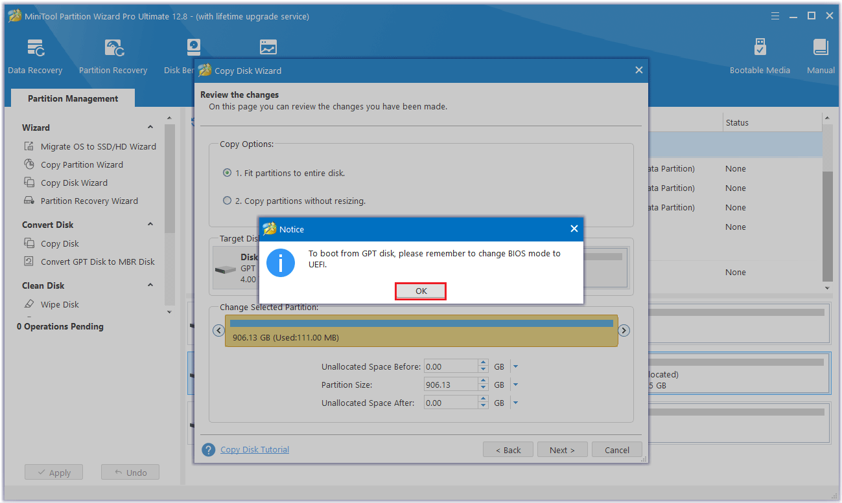Launch Copy Disk Wizard from sidebar

[x=74, y=183]
